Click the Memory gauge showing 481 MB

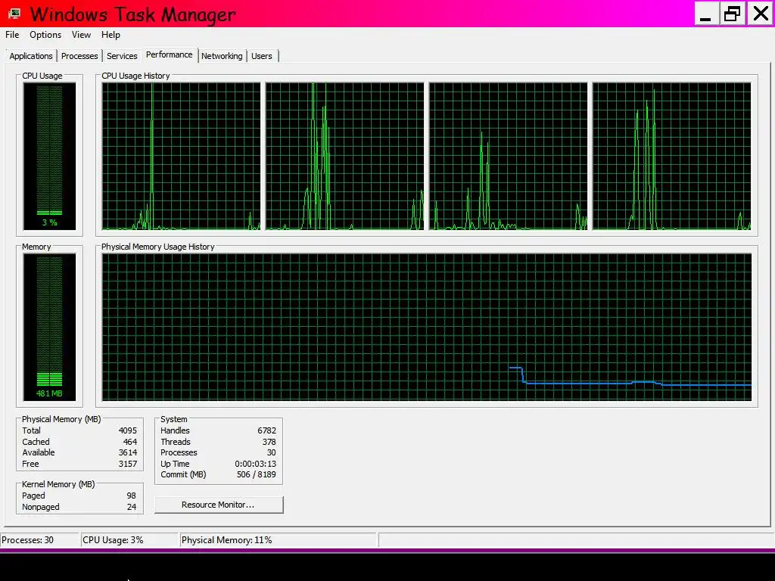point(49,327)
